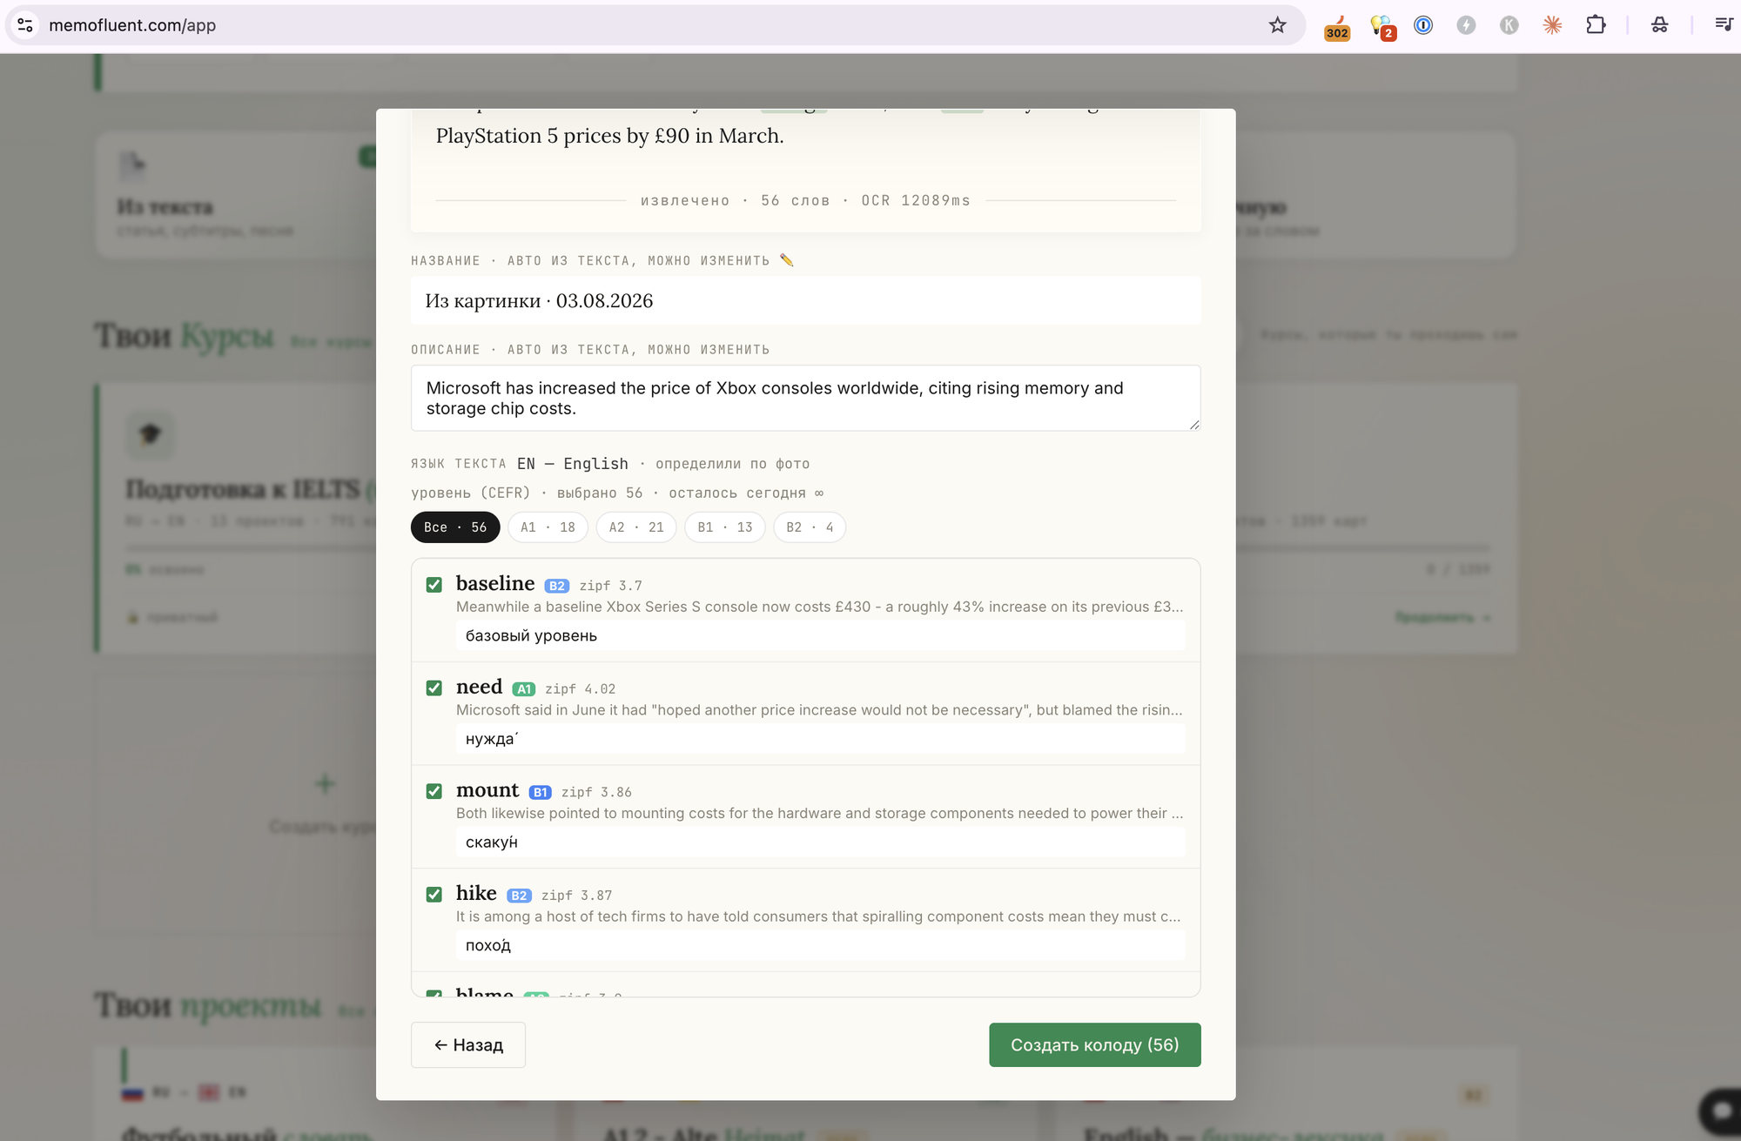
Task: Edit translation field скакун
Action: pyautogui.click(x=820, y=842)
